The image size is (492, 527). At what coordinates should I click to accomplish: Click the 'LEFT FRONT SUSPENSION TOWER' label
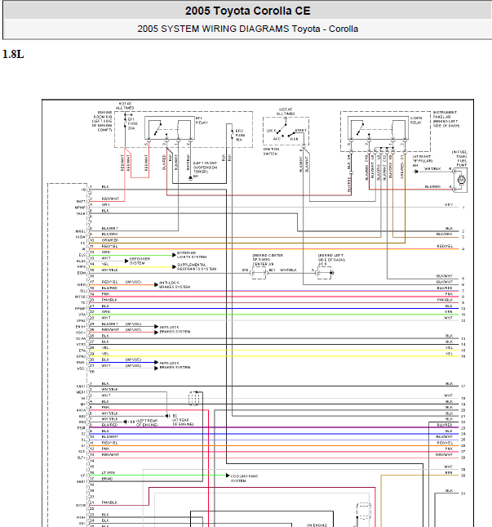pyautogui.click(x=205, y=167)
